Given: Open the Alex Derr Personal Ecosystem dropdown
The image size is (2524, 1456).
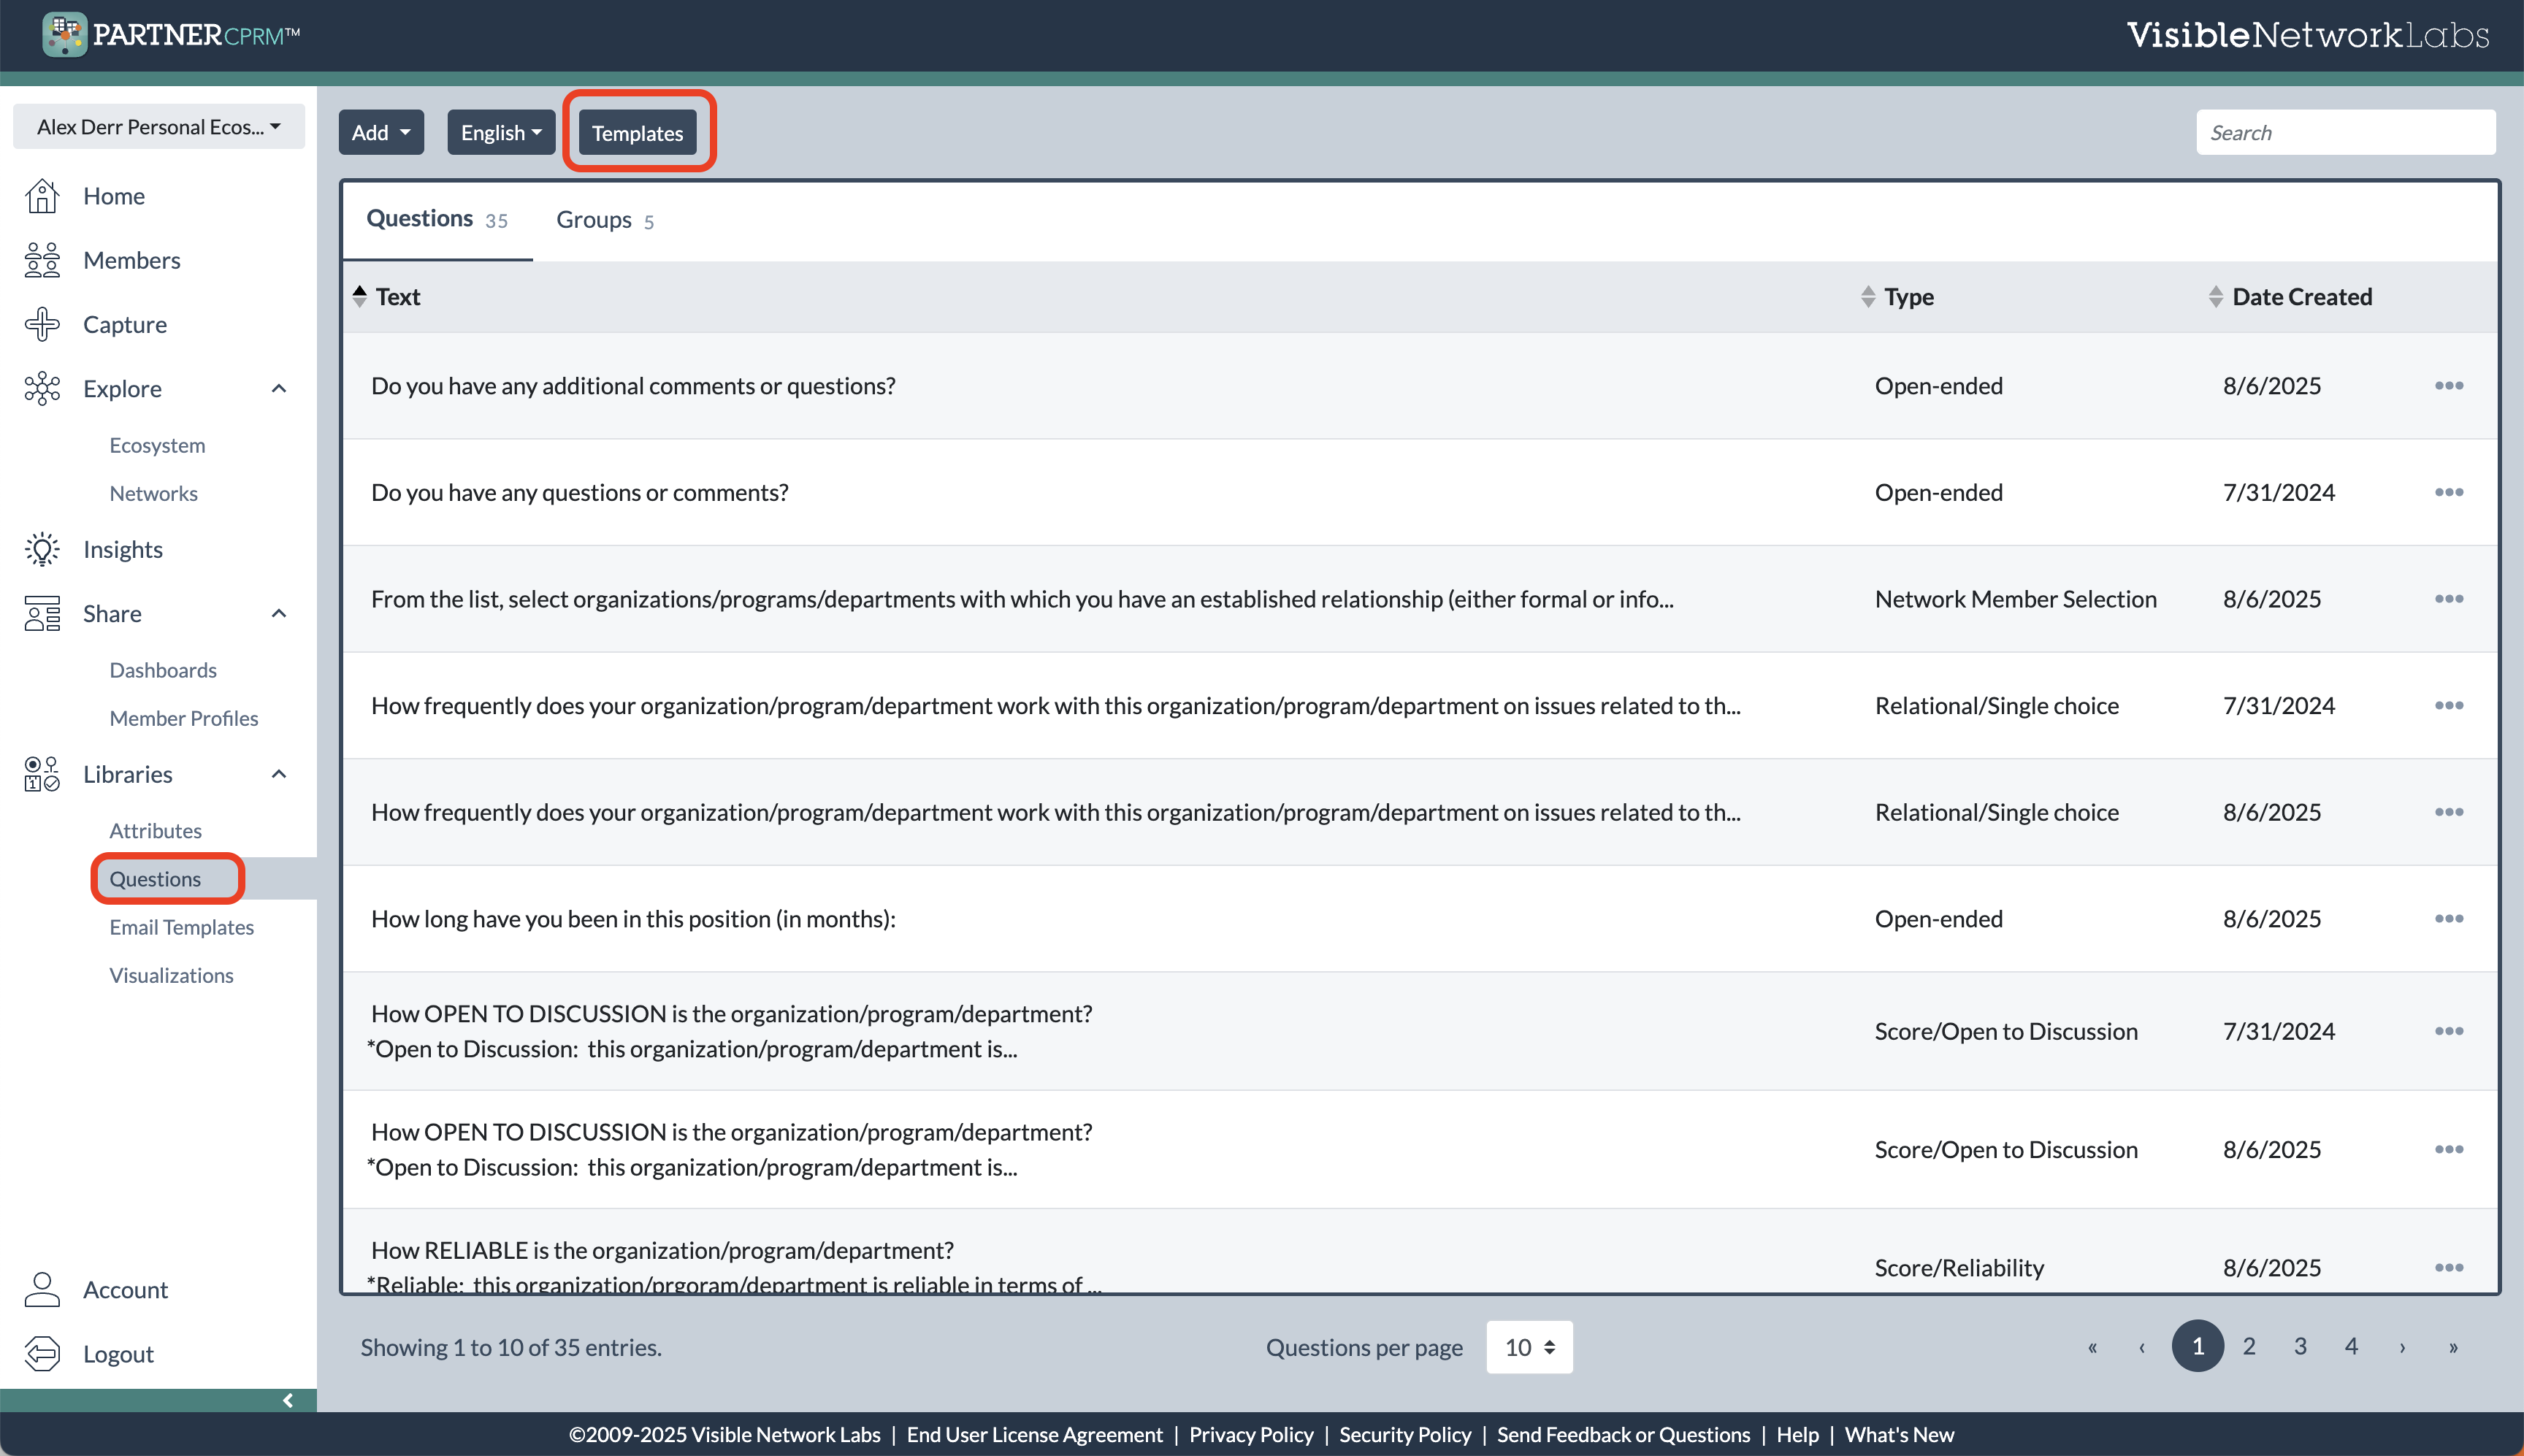Looking at the screenshot, I should [159, 126].
